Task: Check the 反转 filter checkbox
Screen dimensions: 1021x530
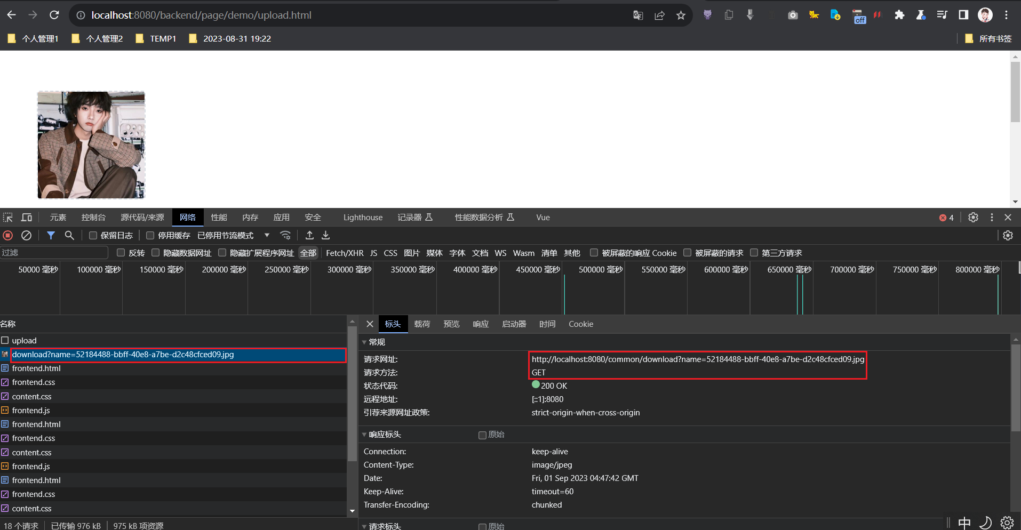Action: tap(121, 253)
